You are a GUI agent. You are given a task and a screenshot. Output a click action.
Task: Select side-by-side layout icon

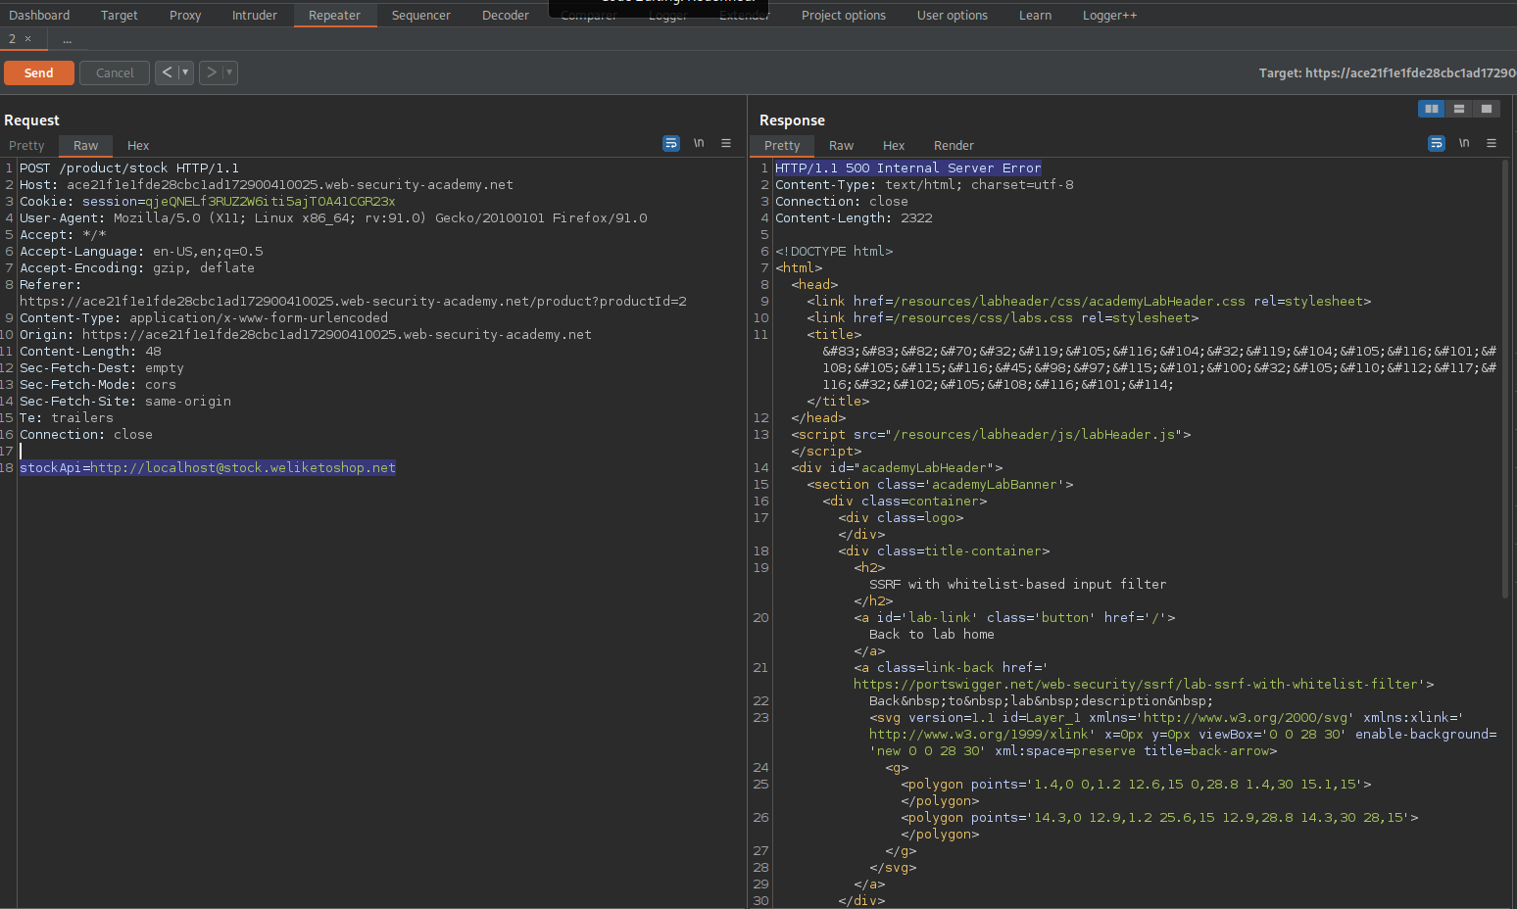click(x=1432, y=109)
